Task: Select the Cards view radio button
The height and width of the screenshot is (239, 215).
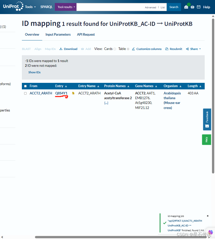Action: coord(115,49)
